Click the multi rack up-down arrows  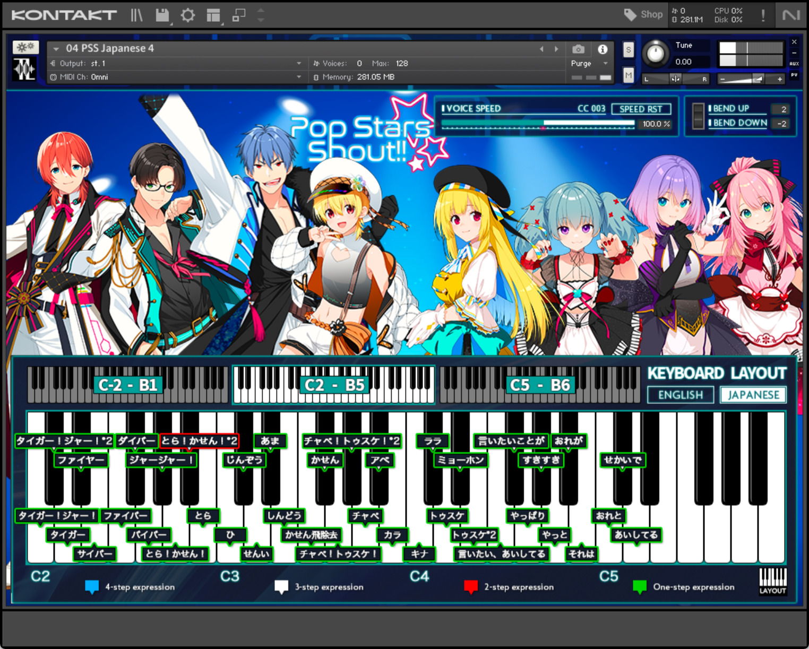pos(261,15)
